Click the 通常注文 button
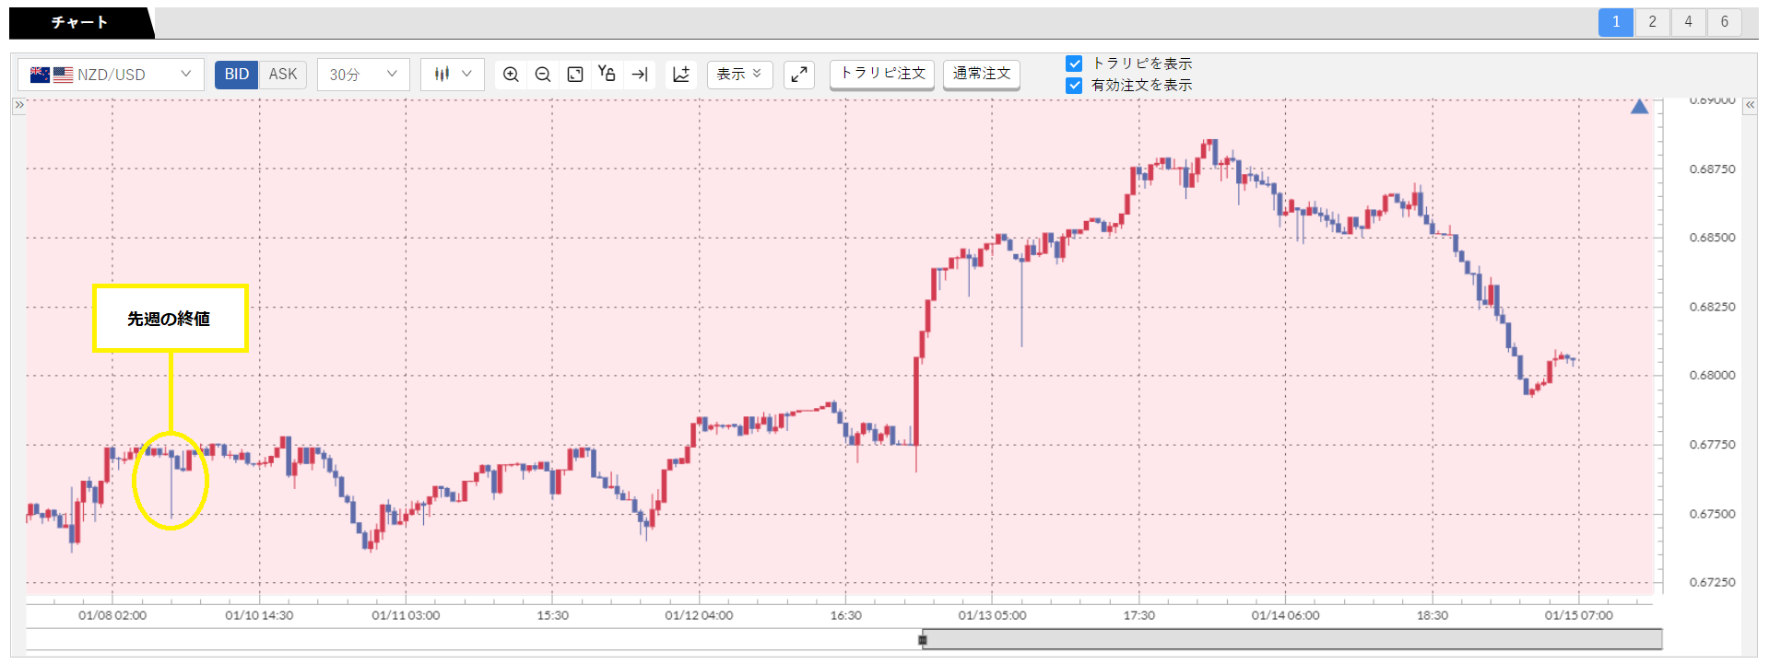Screen dimensions: 1769x664 click(x=982, y=74)
